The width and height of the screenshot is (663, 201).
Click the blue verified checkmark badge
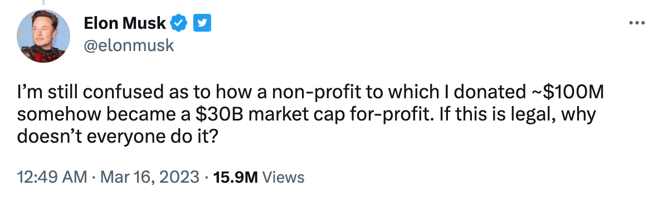pos(179,23)
